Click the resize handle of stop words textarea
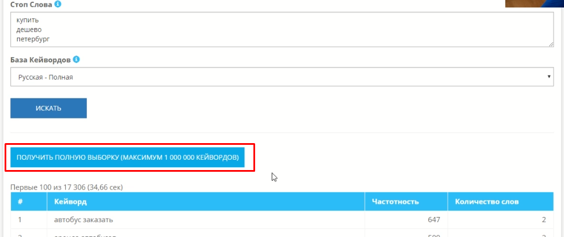Image resolution: width=564 pixels, height=237 pixels. 551,44
